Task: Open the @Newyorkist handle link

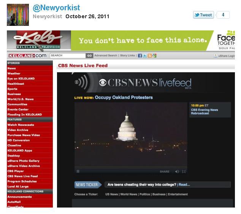Action: [x=56, y=8]
